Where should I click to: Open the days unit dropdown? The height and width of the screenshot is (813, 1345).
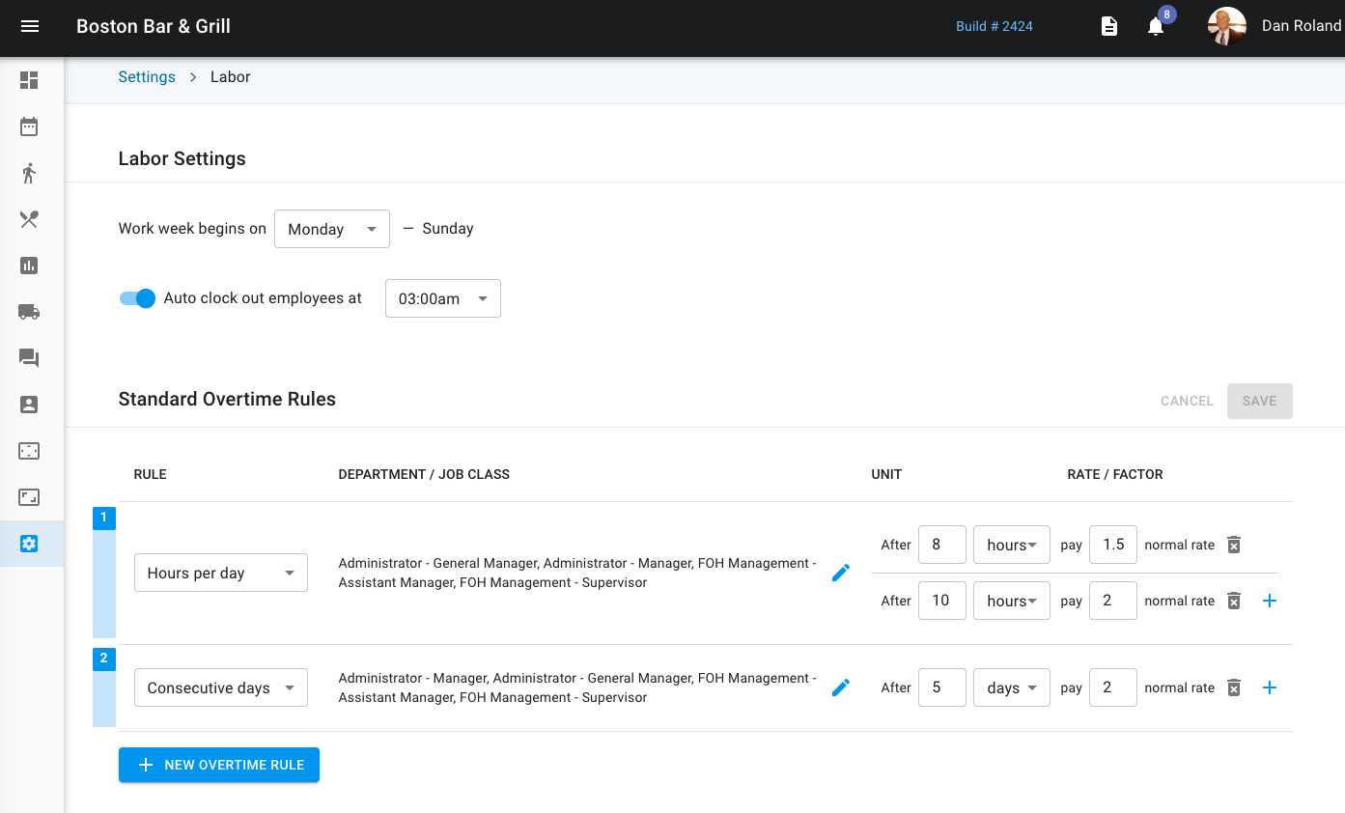(1011, 687)
